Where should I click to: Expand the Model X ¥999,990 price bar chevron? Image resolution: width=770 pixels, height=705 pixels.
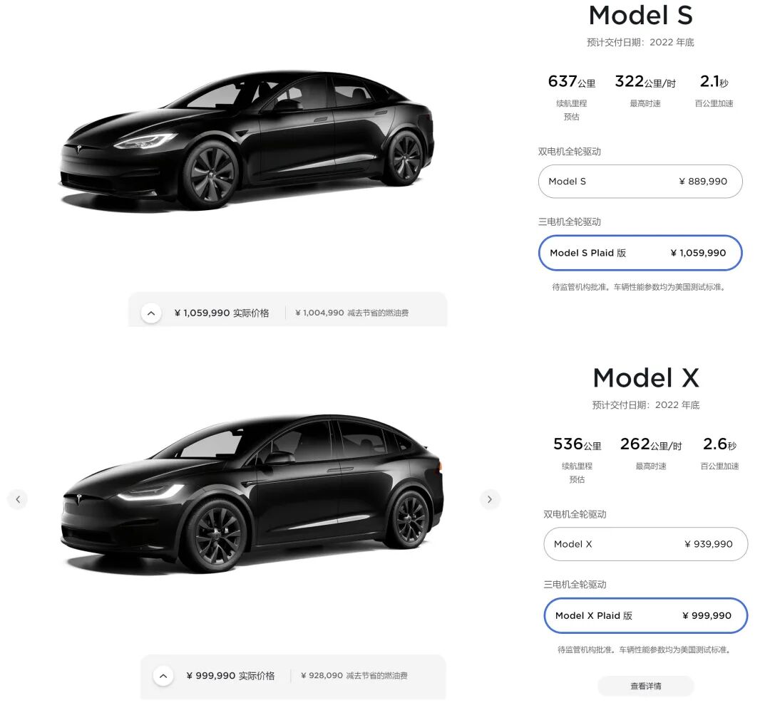click(x=163, y=676)
